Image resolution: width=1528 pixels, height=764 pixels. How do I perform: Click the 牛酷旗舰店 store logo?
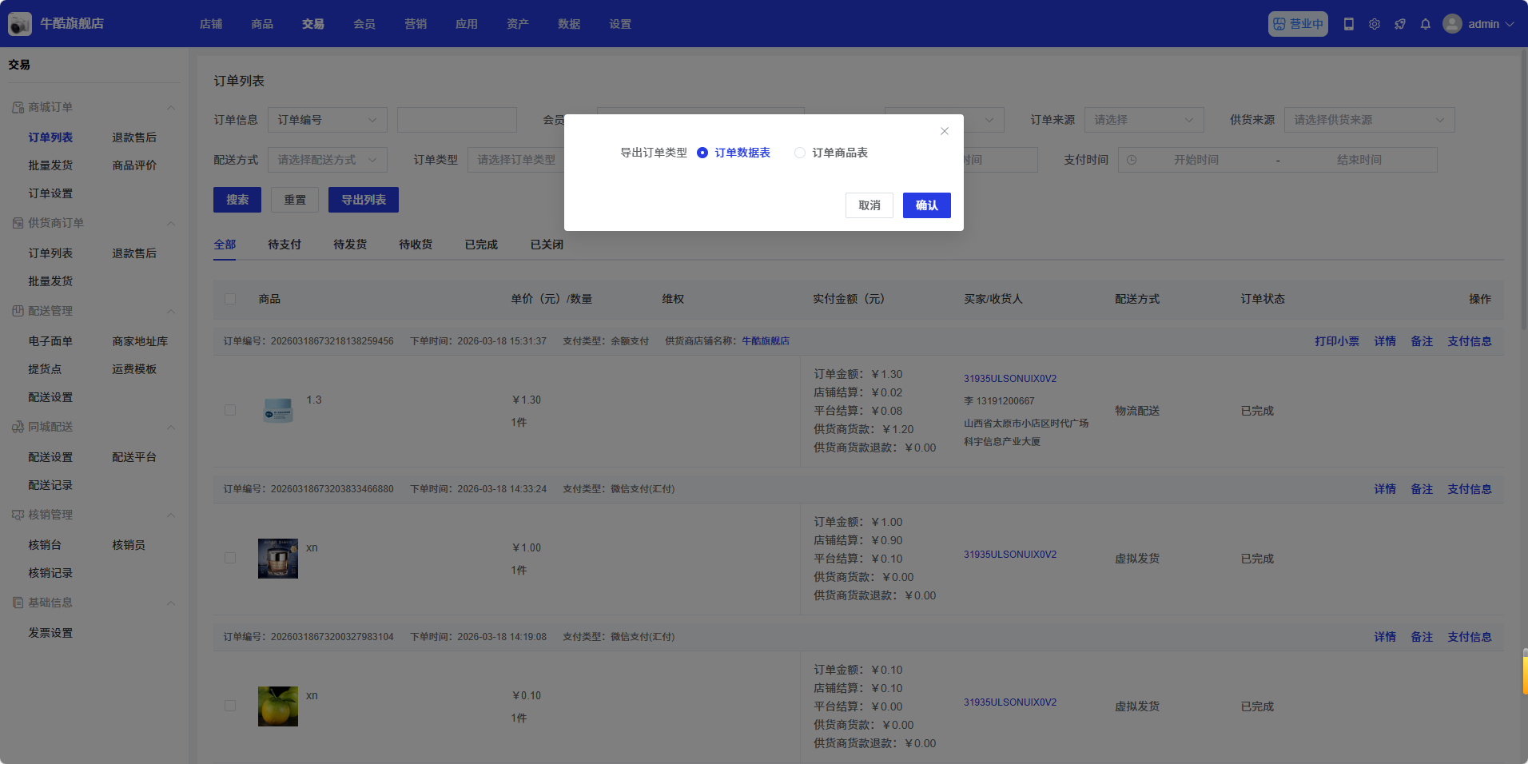pos(20,24)
